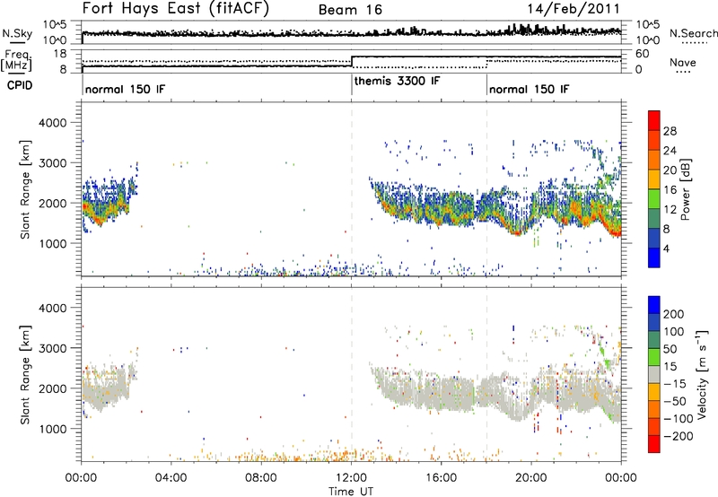Click the red bottom segment of the velocity colorbar
Screen dimensions: 718x497
[654, 444]
